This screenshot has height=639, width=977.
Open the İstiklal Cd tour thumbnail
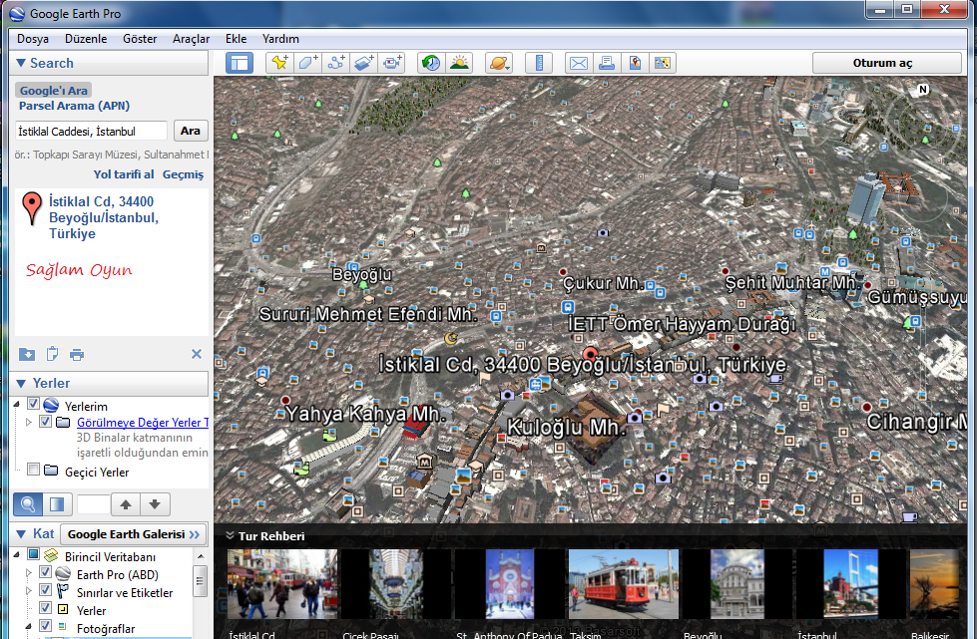282,583
